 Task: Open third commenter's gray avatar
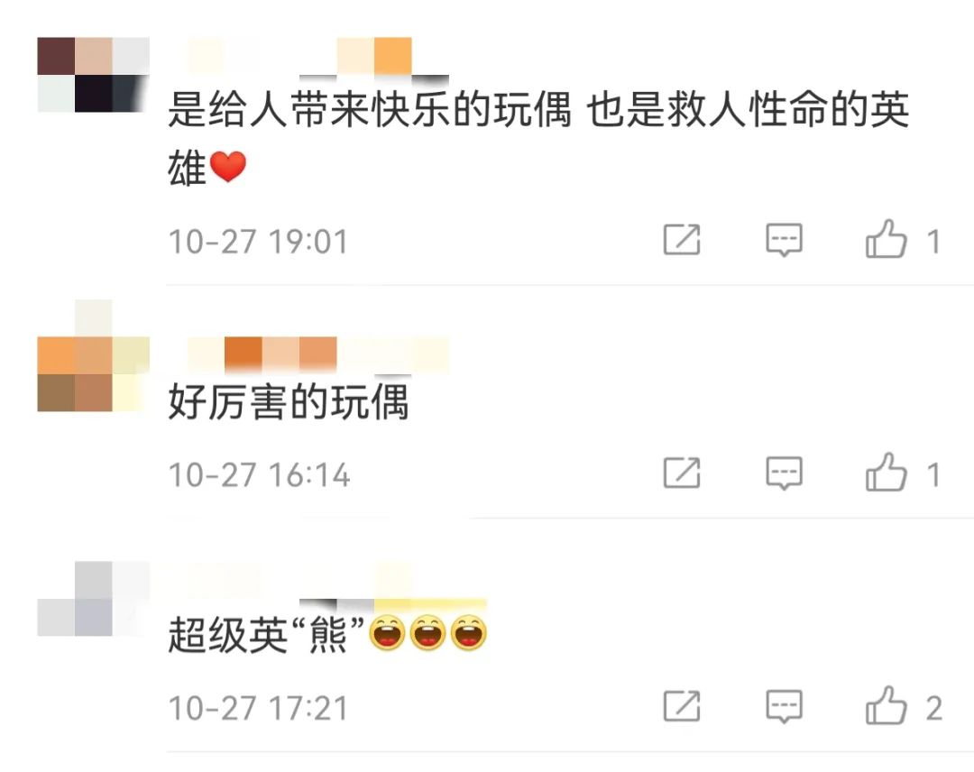pos(93,599)
